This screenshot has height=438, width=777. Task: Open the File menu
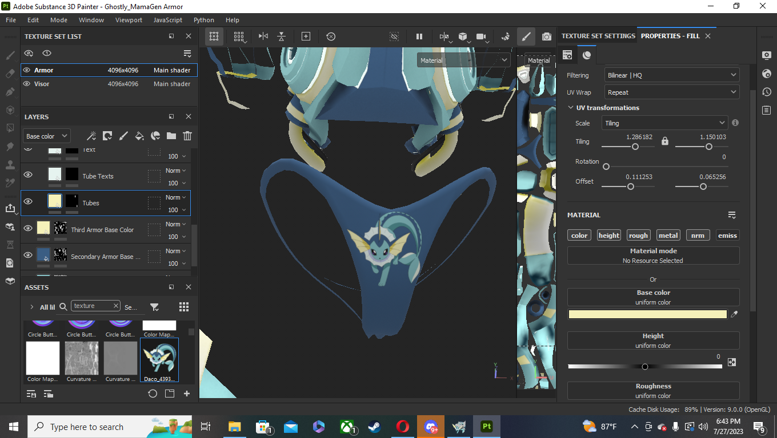[x=11, y=20]
